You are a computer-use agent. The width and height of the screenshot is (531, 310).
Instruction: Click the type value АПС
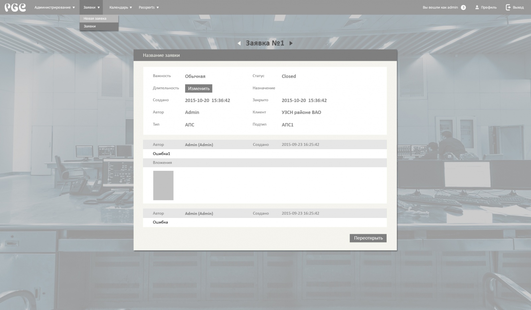point(190,125)
